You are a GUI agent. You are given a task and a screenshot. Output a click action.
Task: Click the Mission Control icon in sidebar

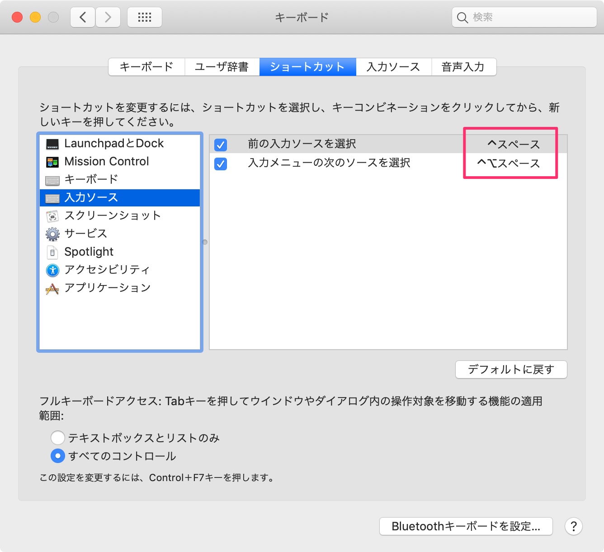coord(52,162)
